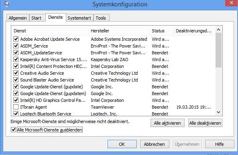Click the Abbrechen button

[155, 144]
